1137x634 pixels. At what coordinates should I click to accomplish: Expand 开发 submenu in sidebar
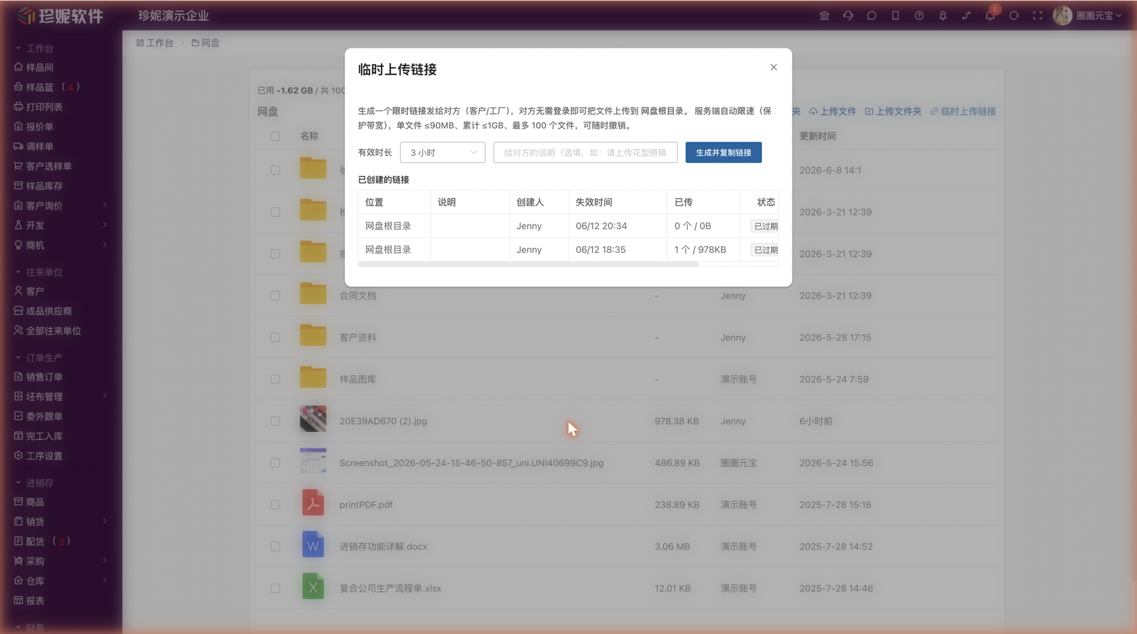click(x=104, y=225)
